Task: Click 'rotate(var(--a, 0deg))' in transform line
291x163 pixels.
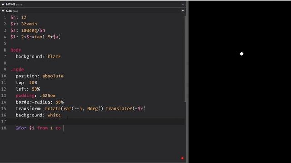Action: tap(74, 109)
